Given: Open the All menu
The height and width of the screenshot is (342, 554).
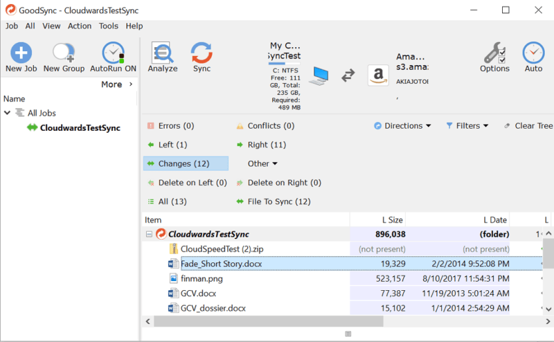Looking at the screenshot, I should [30, 26].
